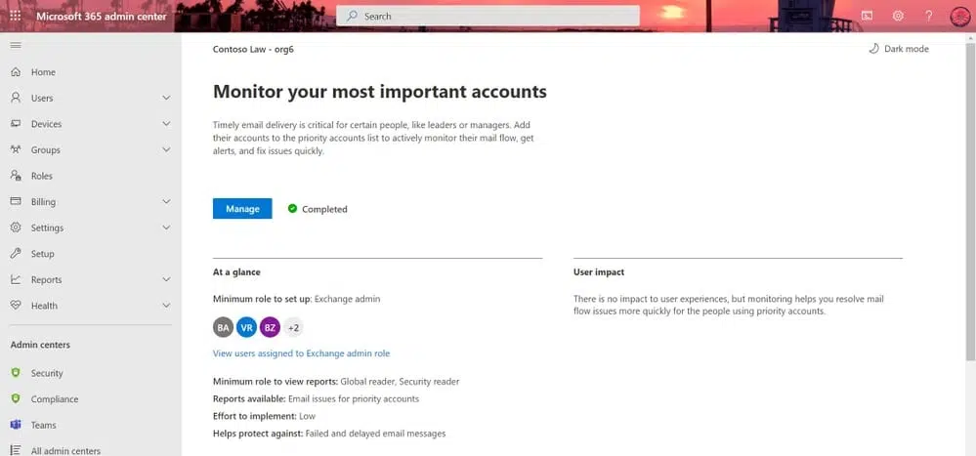This screenshot has width=976, height=456.
Task: Collapse the navigation hamburger menu
Action: [16, 46]
